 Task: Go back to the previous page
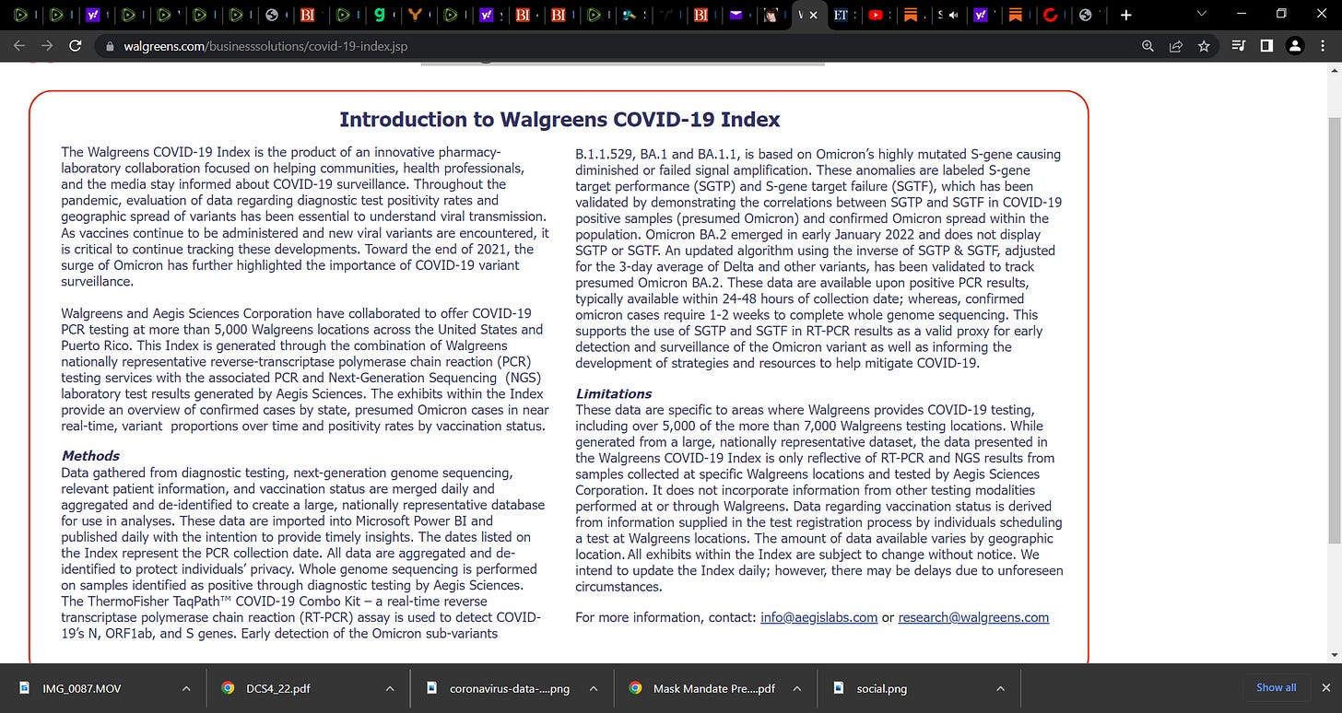[20, 45]
